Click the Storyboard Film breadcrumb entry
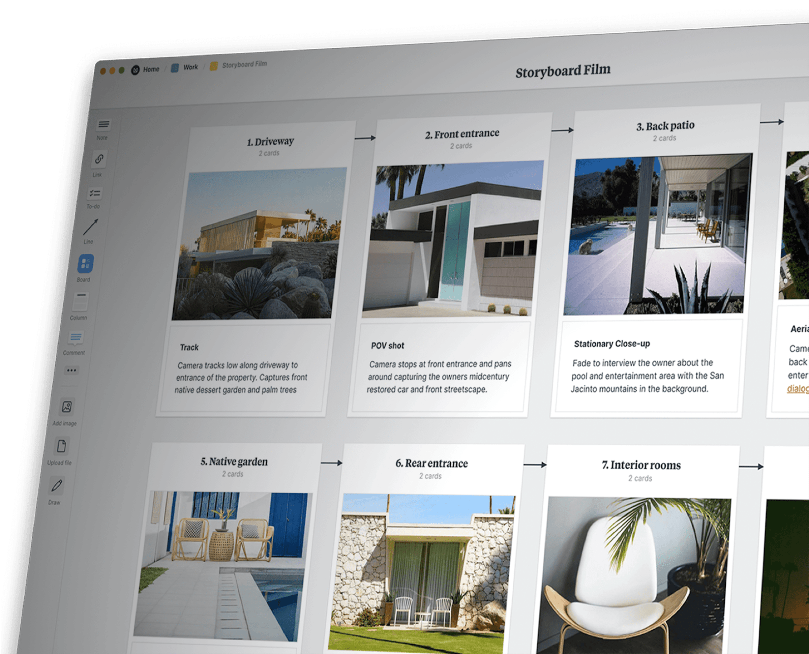The width and height of the screenshot is (809, 654). click(244, 64)
